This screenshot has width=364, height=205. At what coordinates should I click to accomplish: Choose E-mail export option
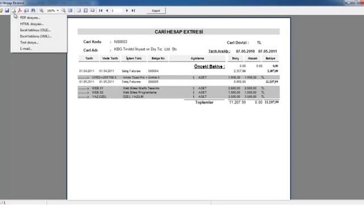[x=26, y=48]
